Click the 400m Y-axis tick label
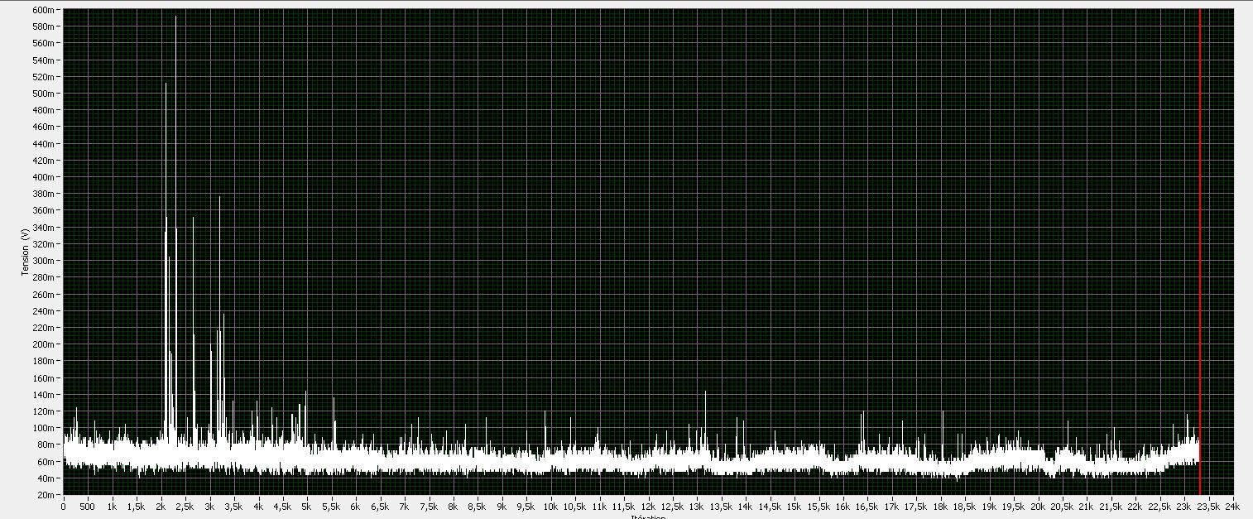Viewport: 1253px width, 519px height. (46, 177)
